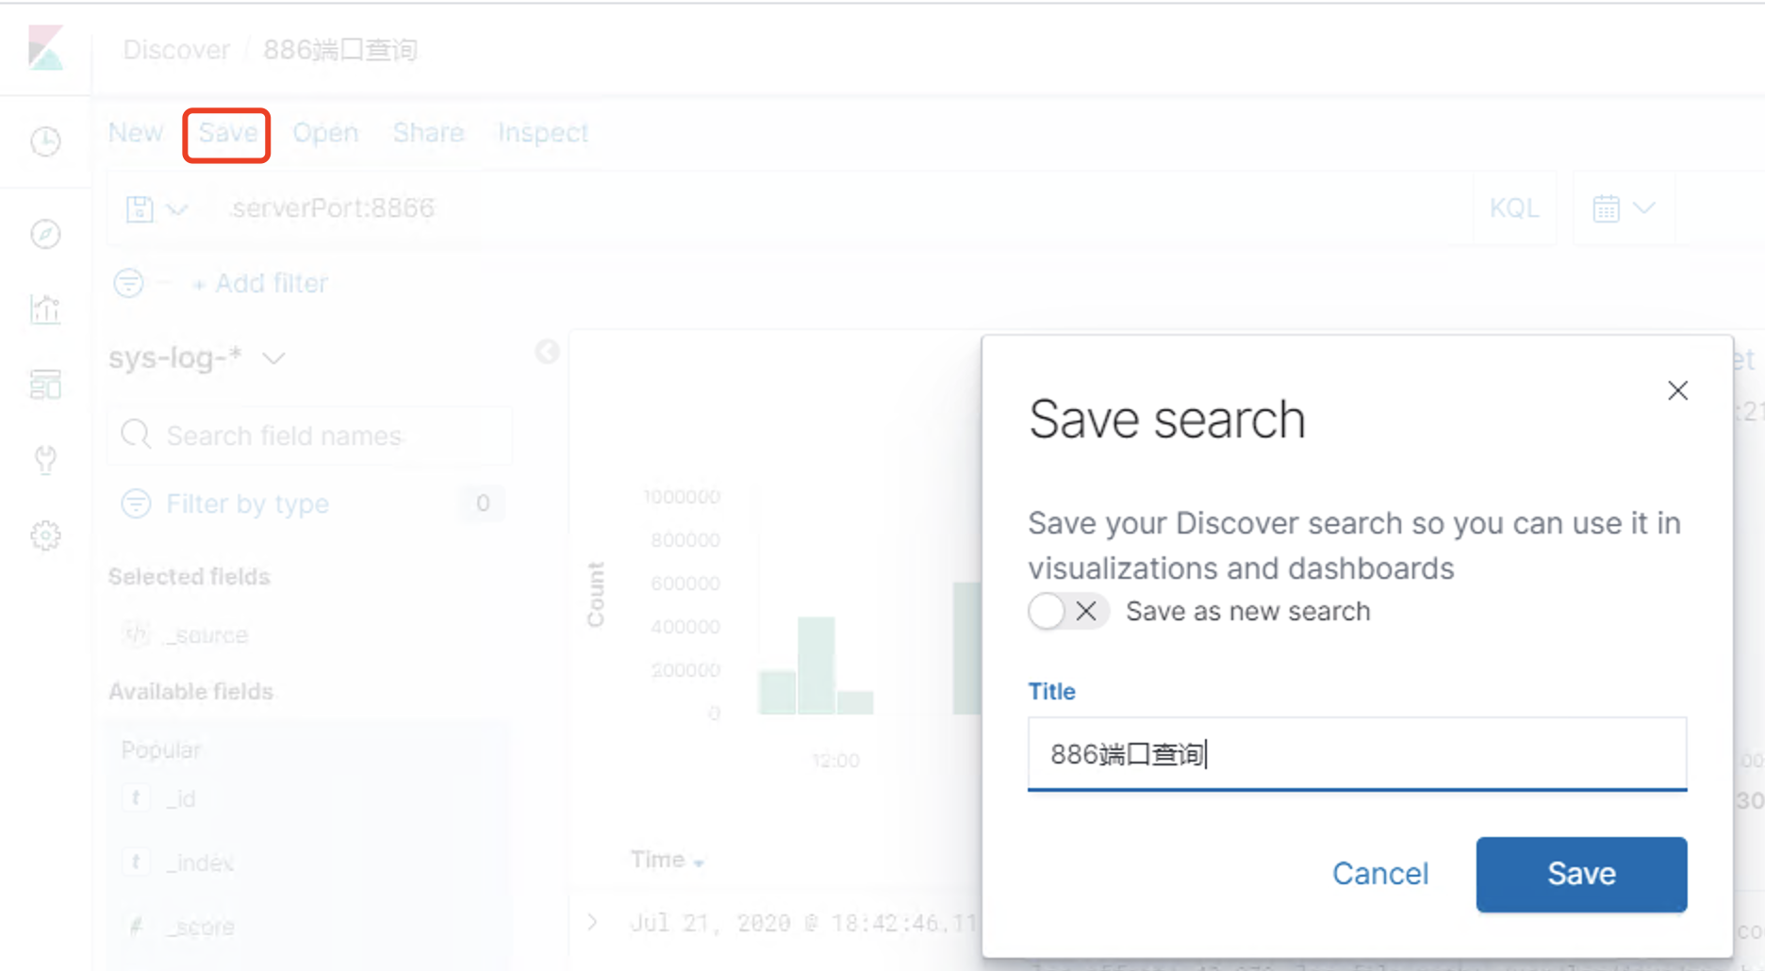Click the Kibana logo icon

[x=45, y=48]
